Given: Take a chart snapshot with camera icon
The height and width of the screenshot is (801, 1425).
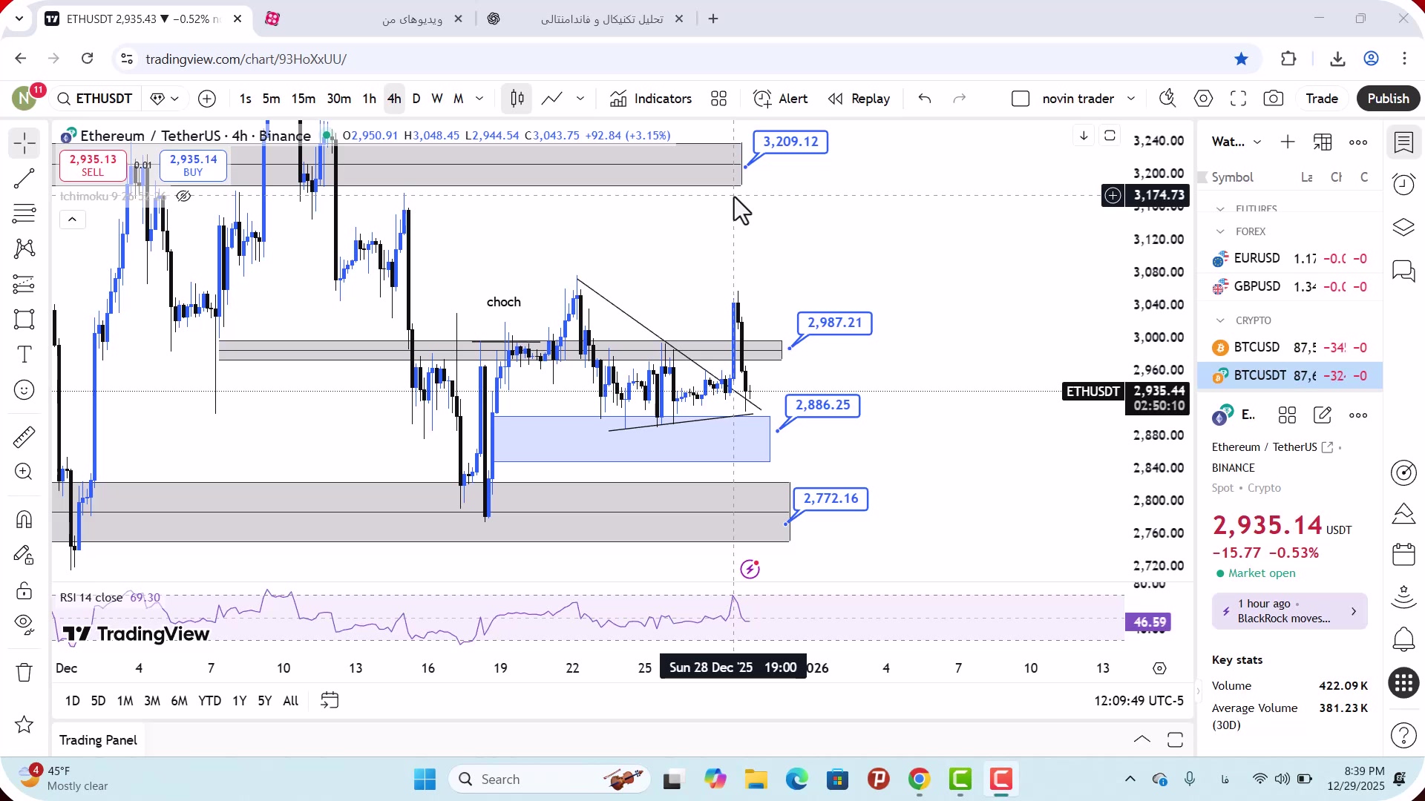Looking at the screenshot, I should pos(1274,99).
